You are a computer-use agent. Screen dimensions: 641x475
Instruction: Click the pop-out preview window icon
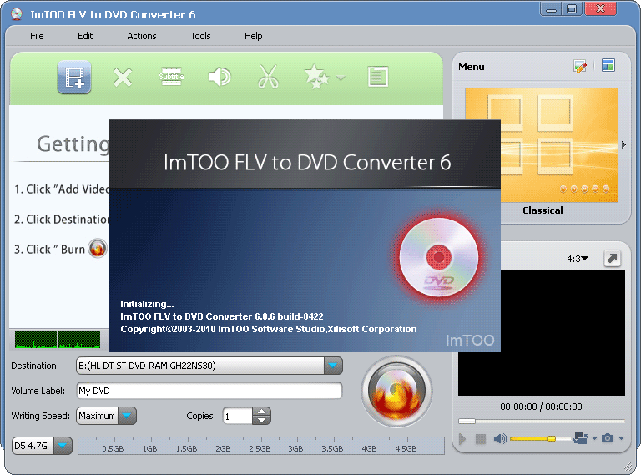(612, 258)
